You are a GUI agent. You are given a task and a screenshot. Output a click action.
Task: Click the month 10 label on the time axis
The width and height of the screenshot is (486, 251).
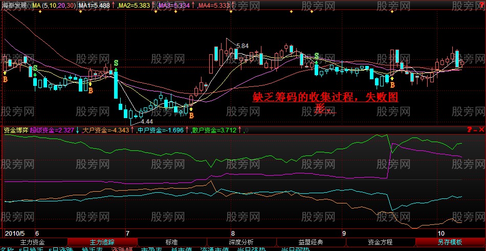tap(441, 233)
